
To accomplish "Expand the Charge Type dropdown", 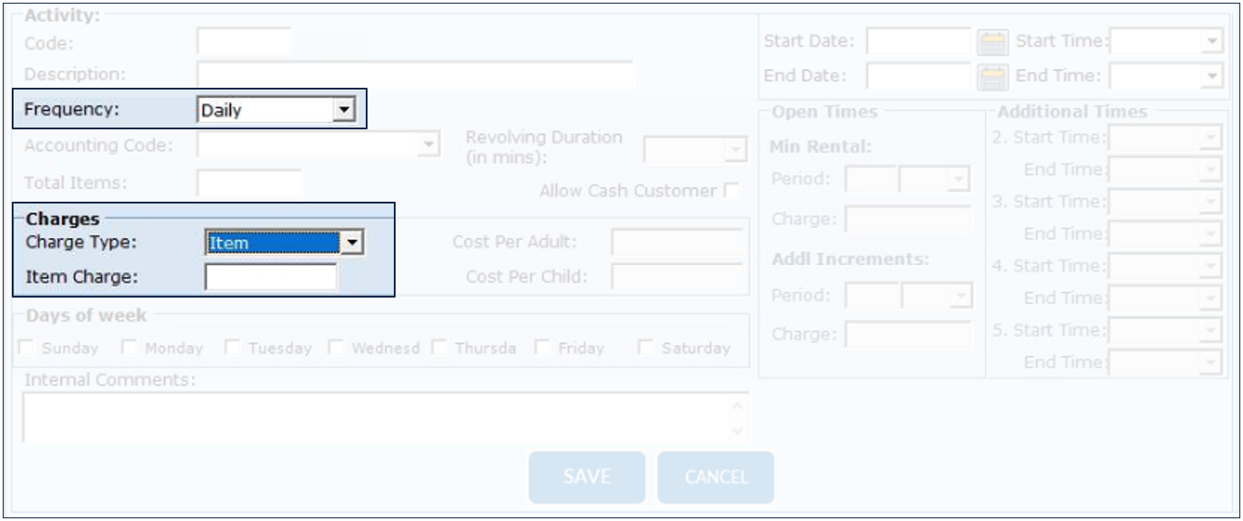I will (351, 242).
